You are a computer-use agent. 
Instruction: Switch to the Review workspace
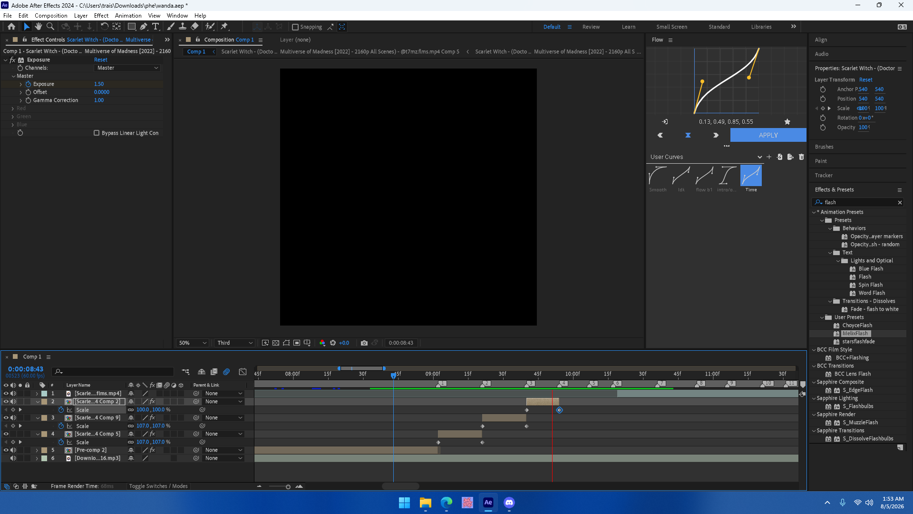point(591,27)
